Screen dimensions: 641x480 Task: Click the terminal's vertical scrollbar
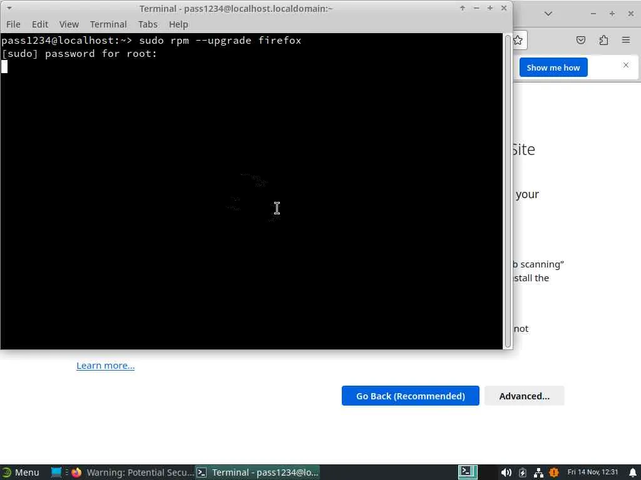coord(508,191)
